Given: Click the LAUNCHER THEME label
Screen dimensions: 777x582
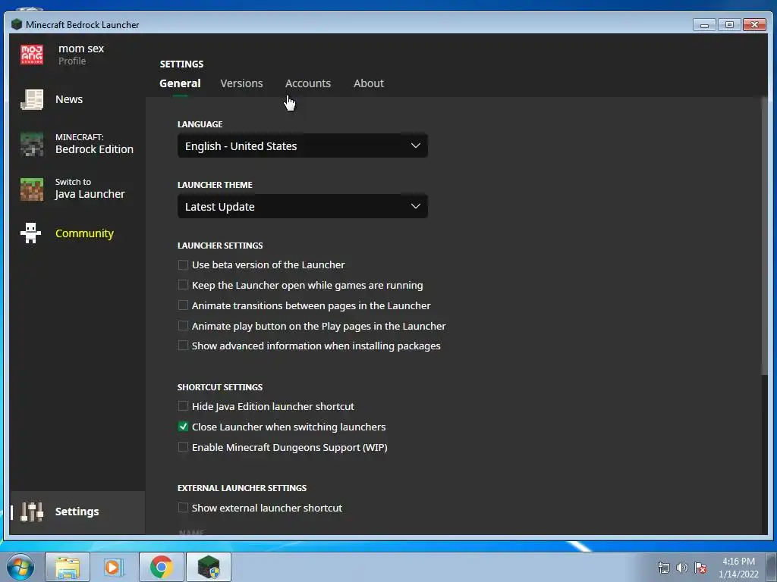Looking at the screenshot, I should (x=215, y=185).
